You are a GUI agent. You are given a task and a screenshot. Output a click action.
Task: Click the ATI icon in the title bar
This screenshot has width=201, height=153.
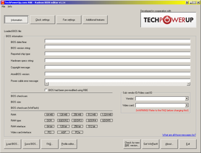(2, 2)
